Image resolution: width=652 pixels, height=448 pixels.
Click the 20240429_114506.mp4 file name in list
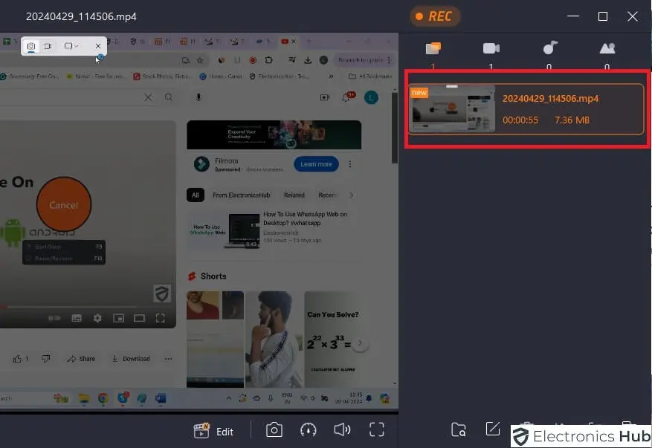tap(550, 99)
